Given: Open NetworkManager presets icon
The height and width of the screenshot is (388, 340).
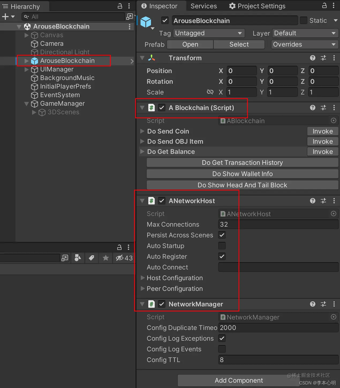Looking at the screenshot, I should (x=323, y=304).
